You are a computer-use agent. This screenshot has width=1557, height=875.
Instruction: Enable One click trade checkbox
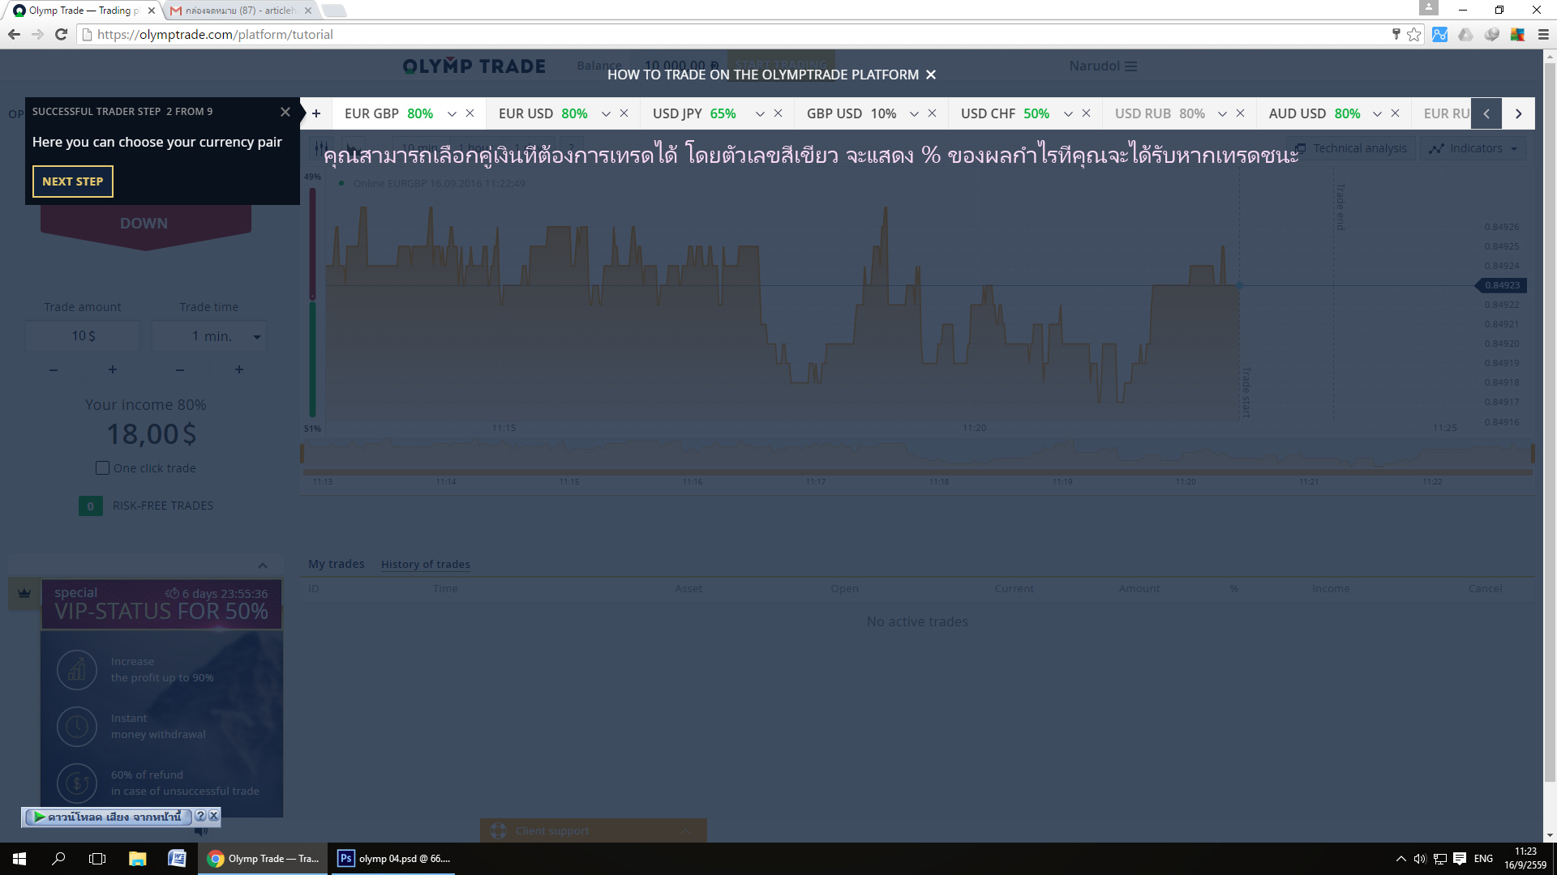click(102, 468)
